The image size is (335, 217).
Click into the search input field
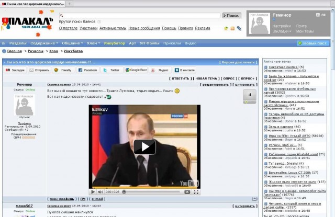point(140,15)
